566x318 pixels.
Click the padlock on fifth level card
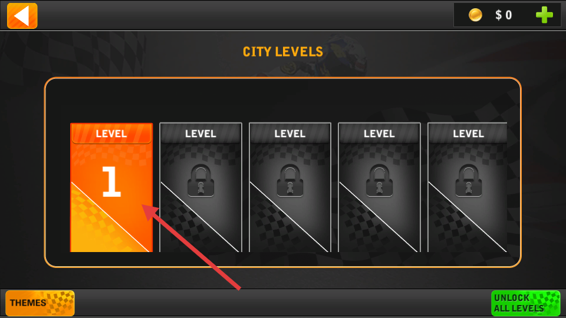[x=469, y=180]
